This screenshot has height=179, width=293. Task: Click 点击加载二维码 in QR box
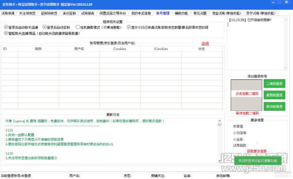247,94
